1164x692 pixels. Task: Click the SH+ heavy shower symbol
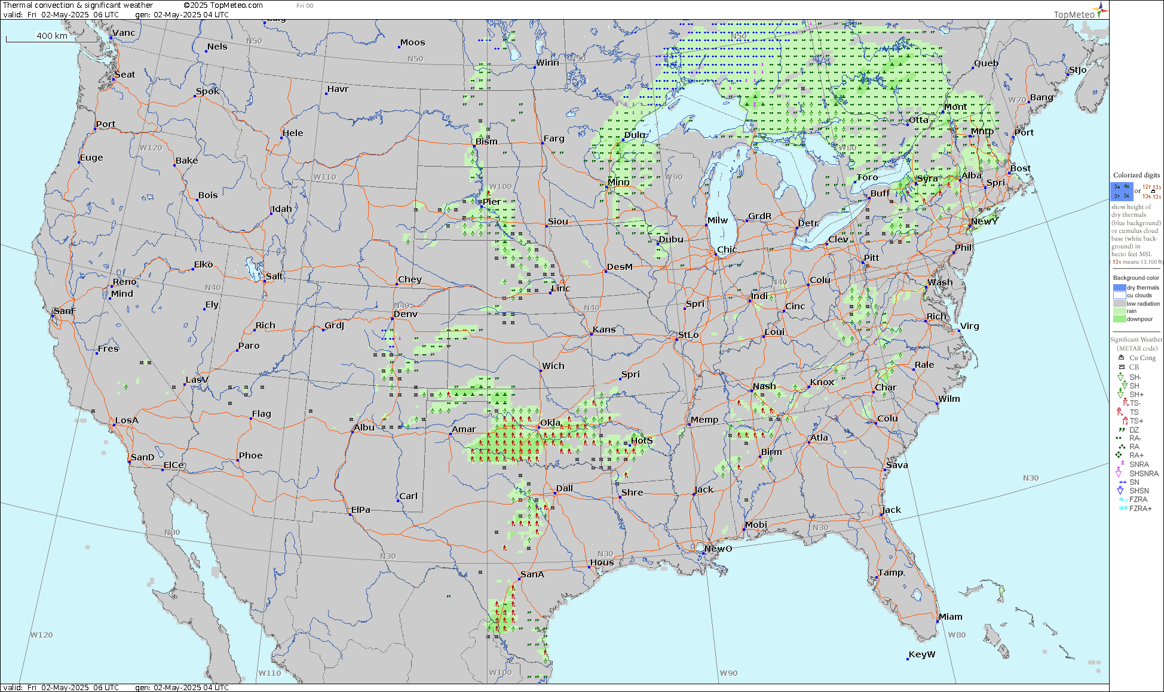coord(1121,394)
